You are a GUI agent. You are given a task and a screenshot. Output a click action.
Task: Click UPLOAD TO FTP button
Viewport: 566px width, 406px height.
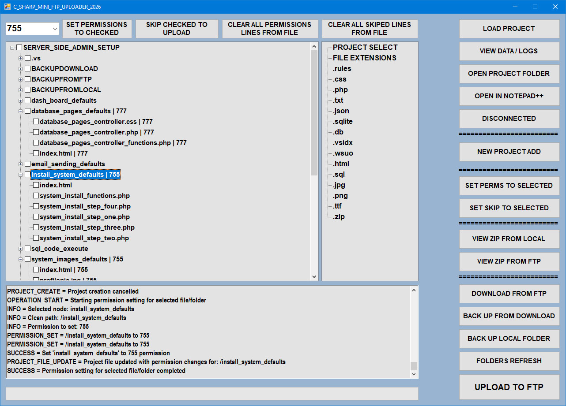[x=509, y=387]
